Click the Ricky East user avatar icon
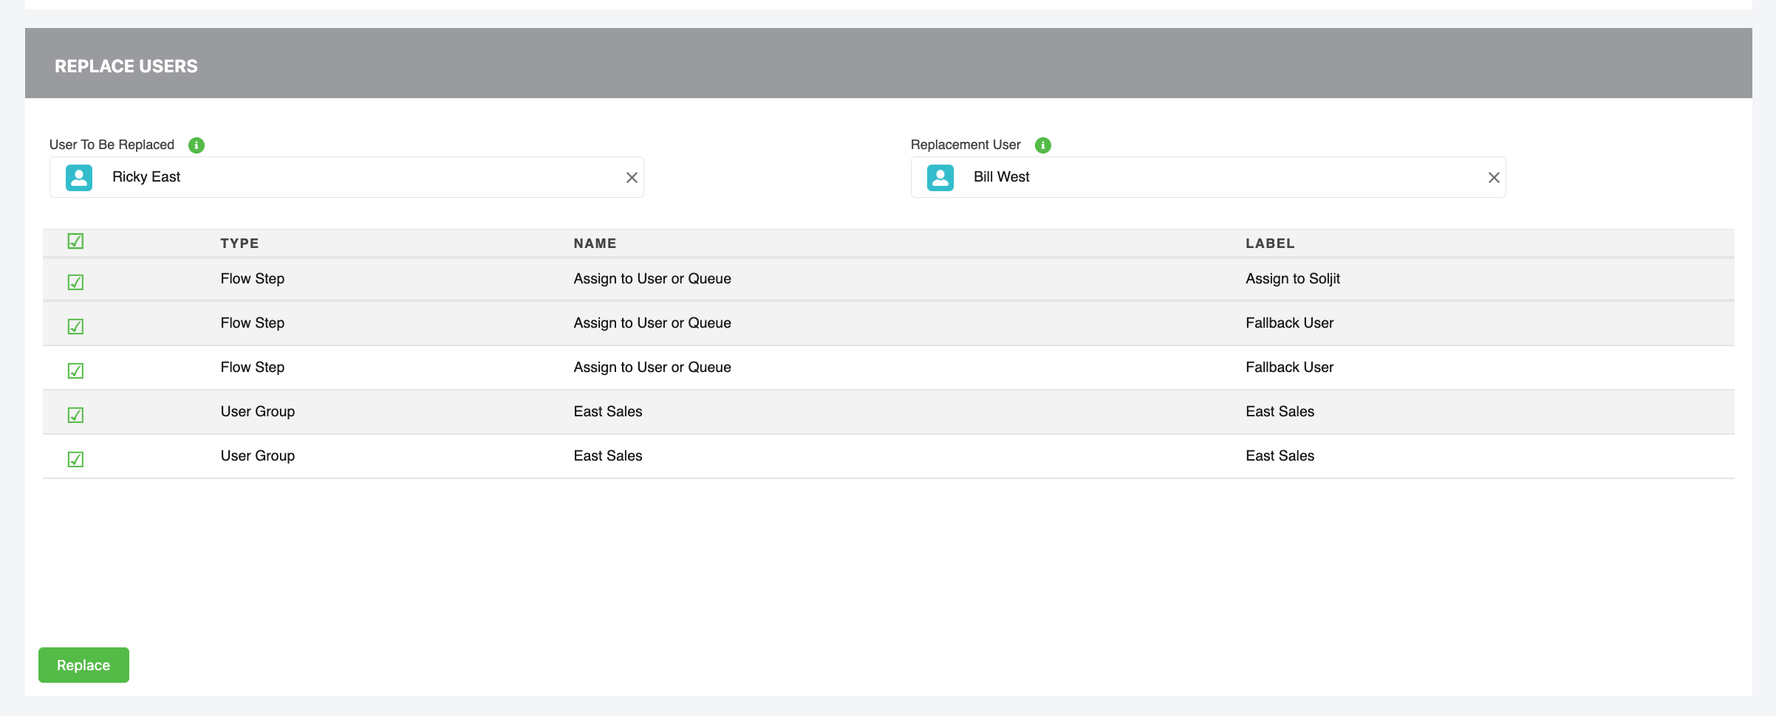The image size is (1776, 716). [x=79, y=178]
